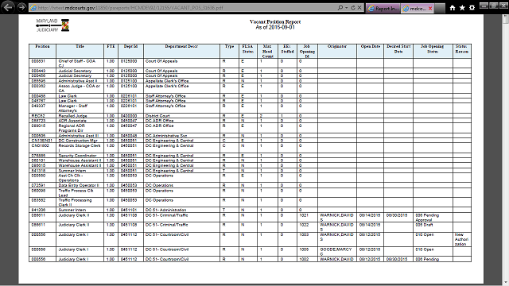509x286 pixels.
Task: Open the Tools gear icon
Action: point(472,8)
